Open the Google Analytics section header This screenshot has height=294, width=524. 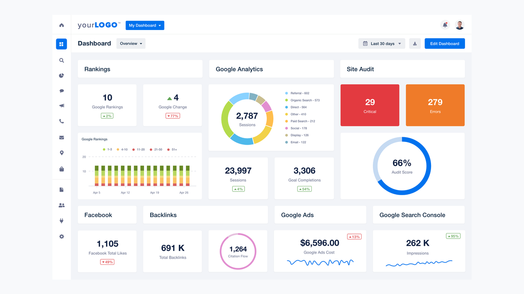coord(271,69)
